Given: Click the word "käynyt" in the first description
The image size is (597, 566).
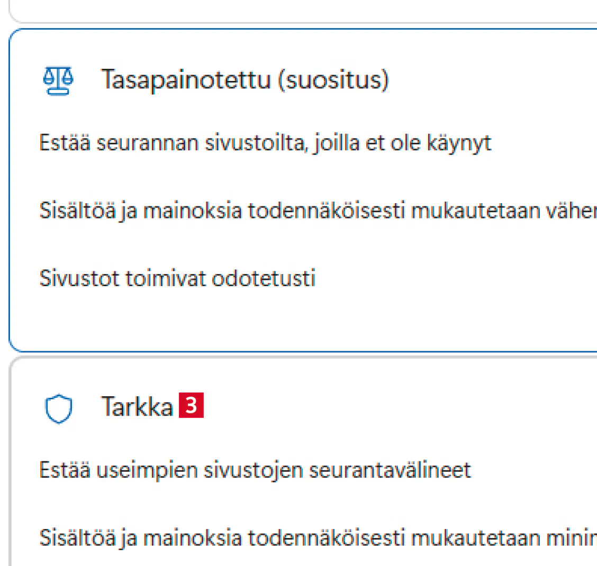Looking at the screenshot, I should [x=459, y=144].
